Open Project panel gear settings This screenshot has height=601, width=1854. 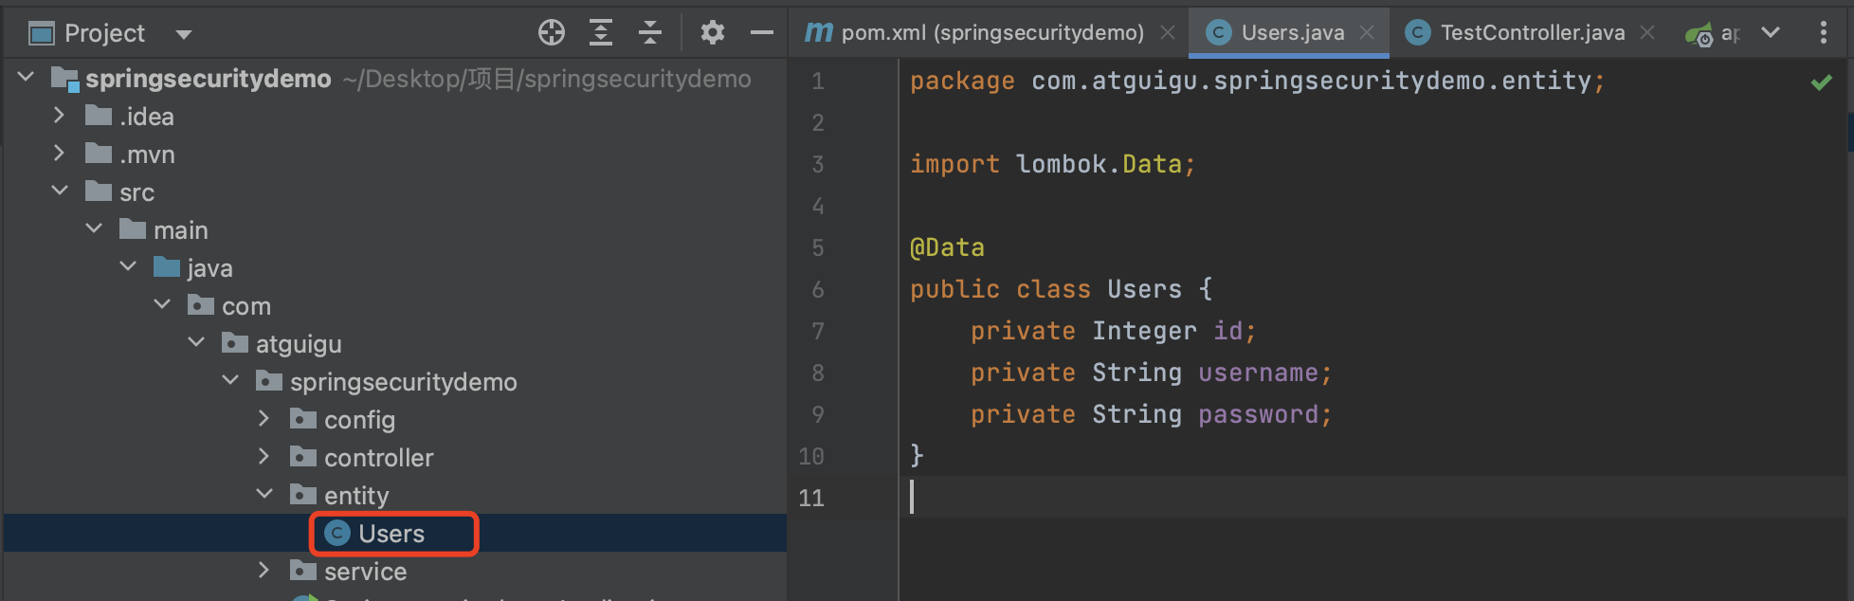712,33
